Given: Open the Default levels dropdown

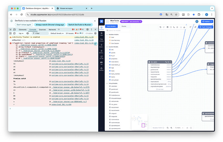Looking at the screenshot, I should [57, 33].
